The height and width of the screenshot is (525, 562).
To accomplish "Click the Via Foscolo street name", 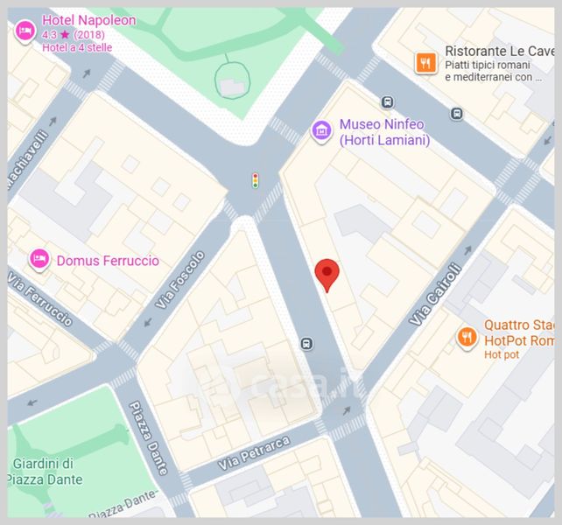I will click(x=180, y=280).
